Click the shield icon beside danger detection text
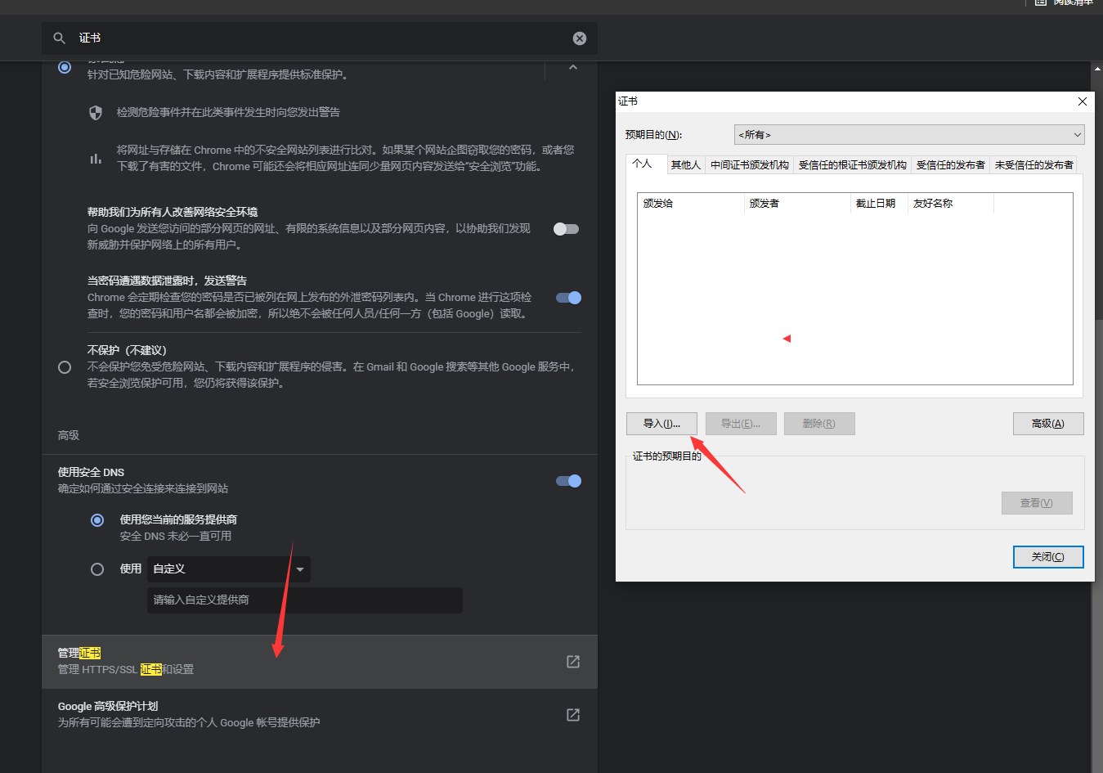The width and height of the screenshot is (1103, 773). (x=96, y=112)
